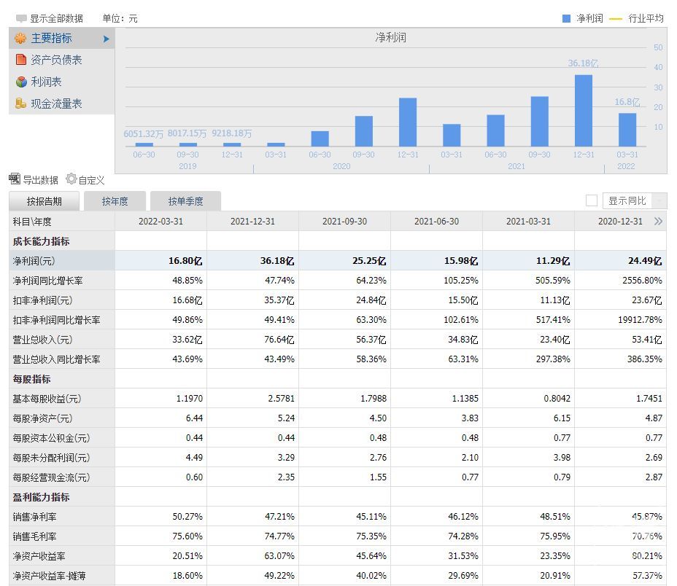Click the 36.18亿 bar in chart
Screen dimensions: 677x586
pos(583,110)
